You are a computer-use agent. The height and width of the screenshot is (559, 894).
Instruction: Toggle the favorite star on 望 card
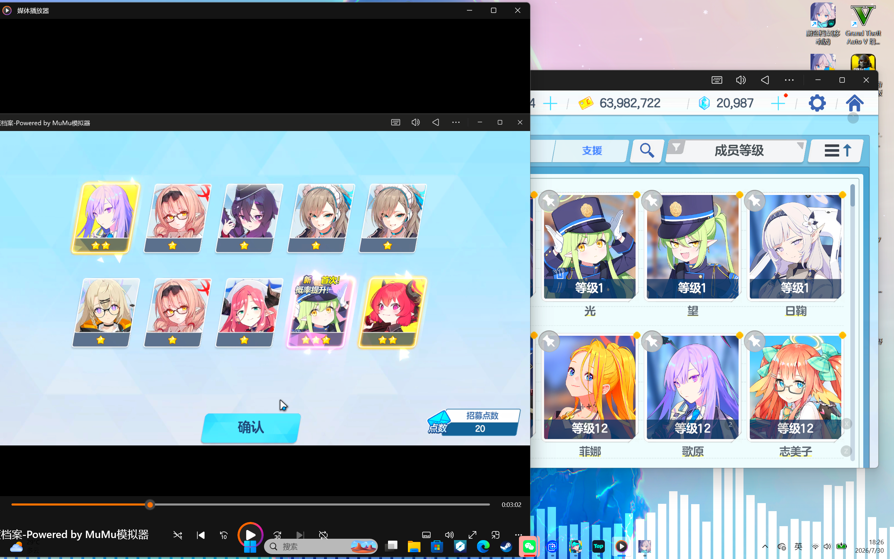pos(652,201)
